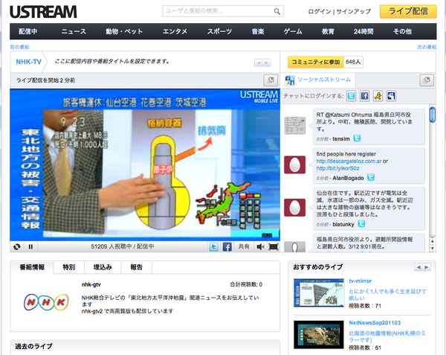
Task: Log in to chat with AIM
Action: 378,96
